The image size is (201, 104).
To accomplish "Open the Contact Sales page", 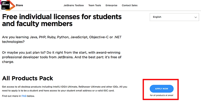I will click(x=130, y=5).
